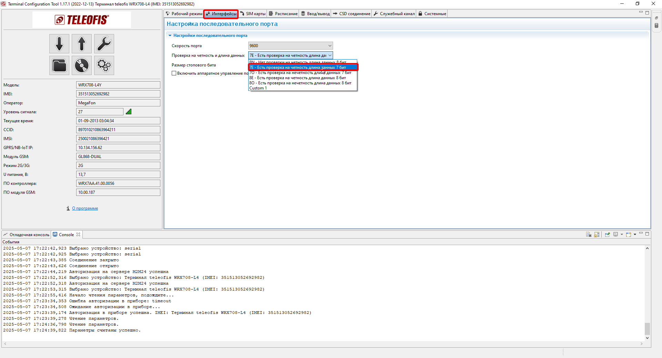Click the TELEOFIS logo

coord(82,20)
